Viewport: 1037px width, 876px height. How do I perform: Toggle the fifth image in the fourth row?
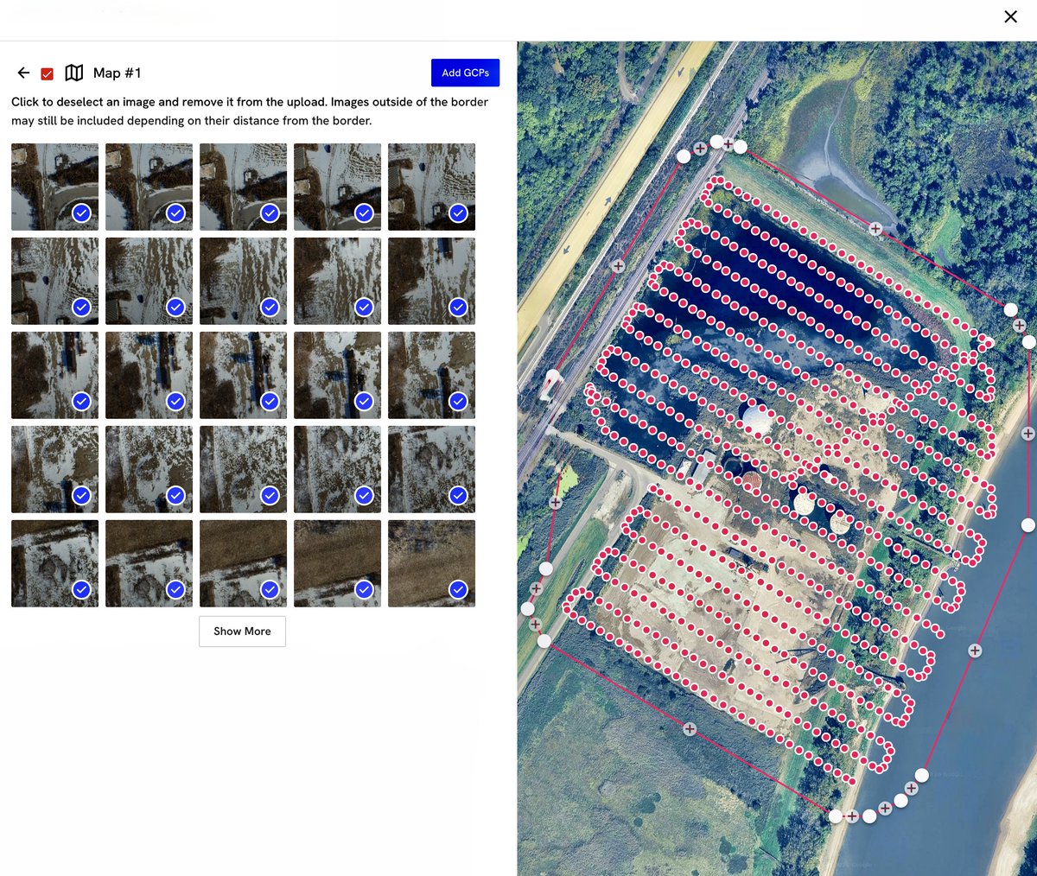point(431,469)
